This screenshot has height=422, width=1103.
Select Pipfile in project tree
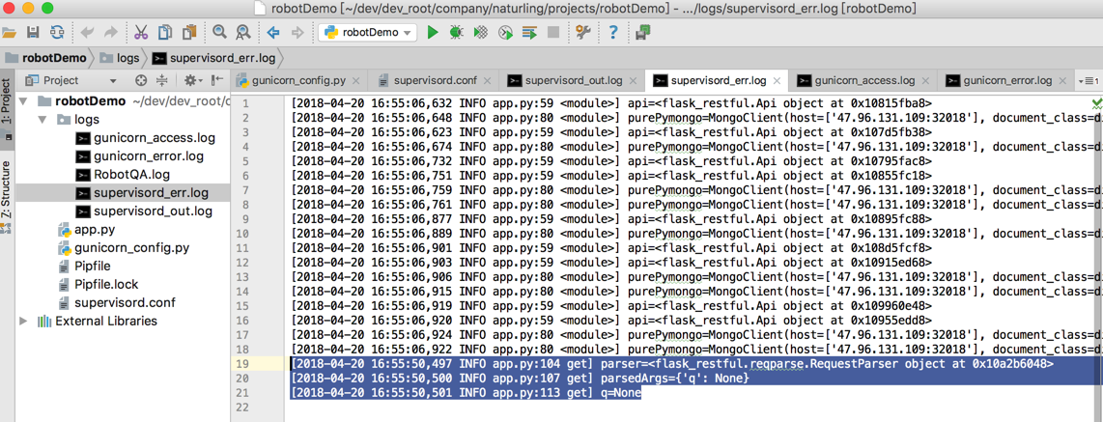click(x=83, y=266)
